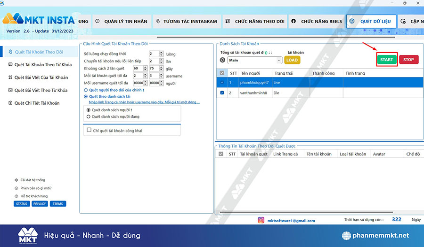Open Nhập link Trang cá nhân link
Screen dimensions: 424x247
(144, 102)
